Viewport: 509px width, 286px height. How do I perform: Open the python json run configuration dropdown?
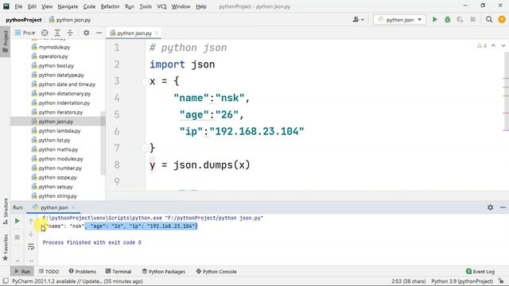(x=399, y=20)
